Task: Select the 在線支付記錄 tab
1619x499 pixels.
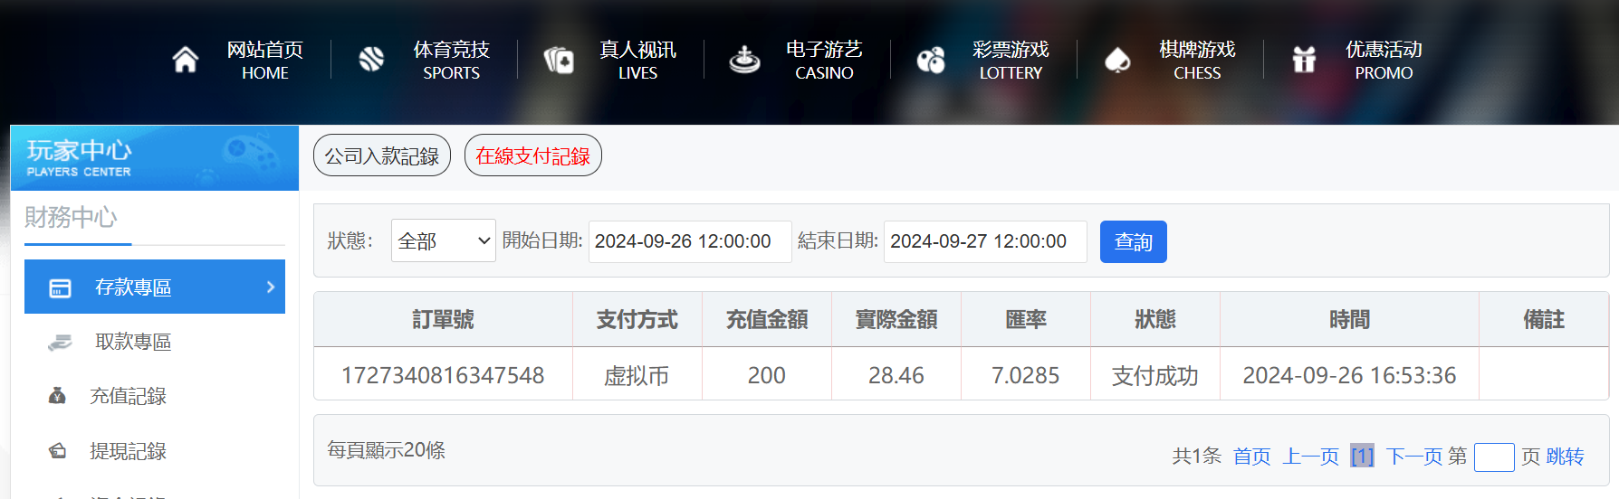Action: click(532, 156)
